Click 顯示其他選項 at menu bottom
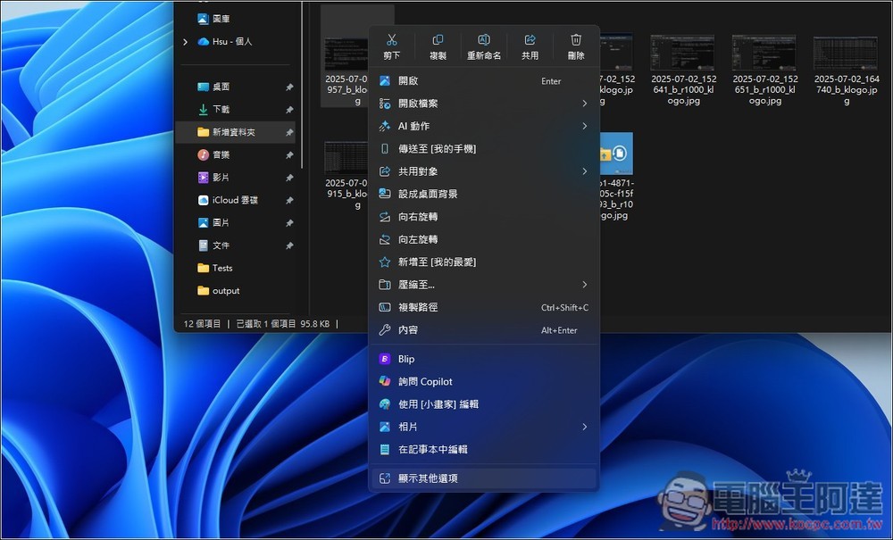The image size is (893, 540). point(483,478)
